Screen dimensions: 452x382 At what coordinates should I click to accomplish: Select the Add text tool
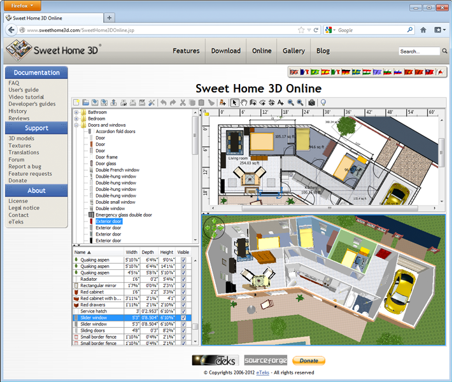(x=281, y=103)
